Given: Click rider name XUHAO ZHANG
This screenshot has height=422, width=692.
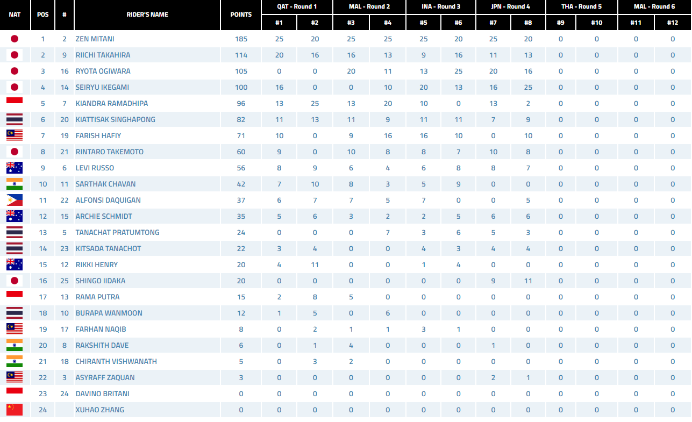Looking at the screenshot, I should pos(100,410).
